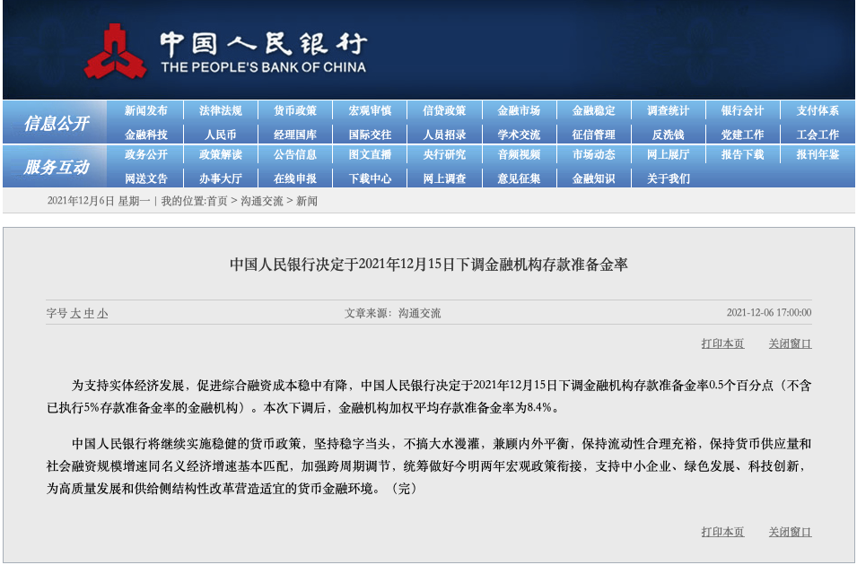Open 下载中心 page
This screenshot has width=857, height=565.
(370, 178)
